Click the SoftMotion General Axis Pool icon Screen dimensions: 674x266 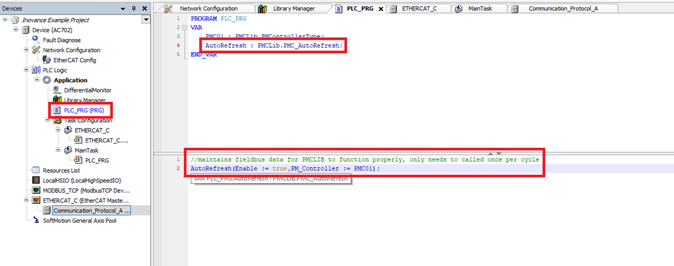coord(36,220)
